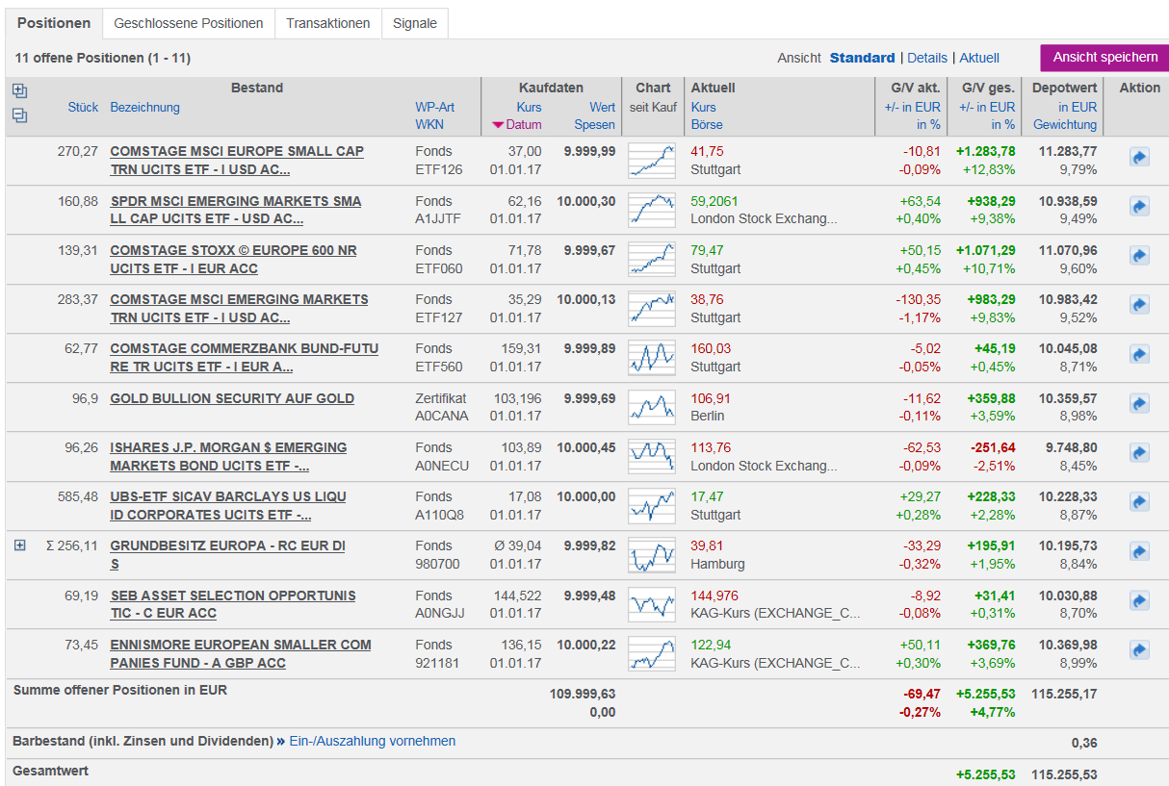Collapse all positions with header minus icon
Screen dimensions: 1169x786
click(x=19, y=115)
